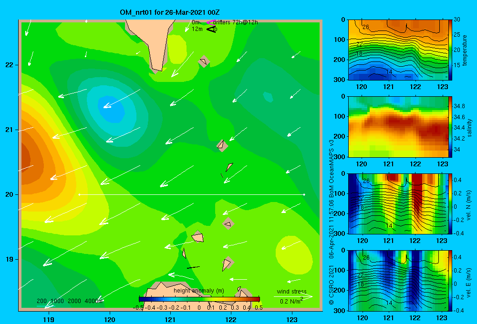Click the longitude 123 label on main map axis
Image resolution: width=477 pixels, height=324 pixels.
pos(292,319)
